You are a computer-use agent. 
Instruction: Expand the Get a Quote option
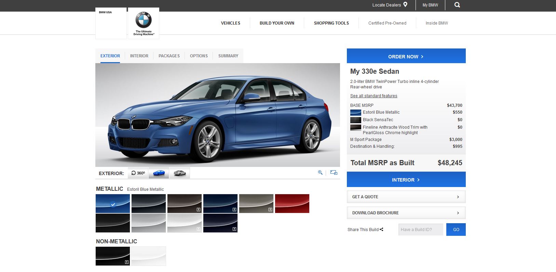point(406,197)
